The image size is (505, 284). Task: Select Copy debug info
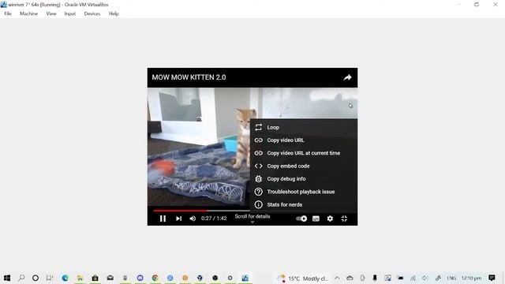tap(304, 179)
